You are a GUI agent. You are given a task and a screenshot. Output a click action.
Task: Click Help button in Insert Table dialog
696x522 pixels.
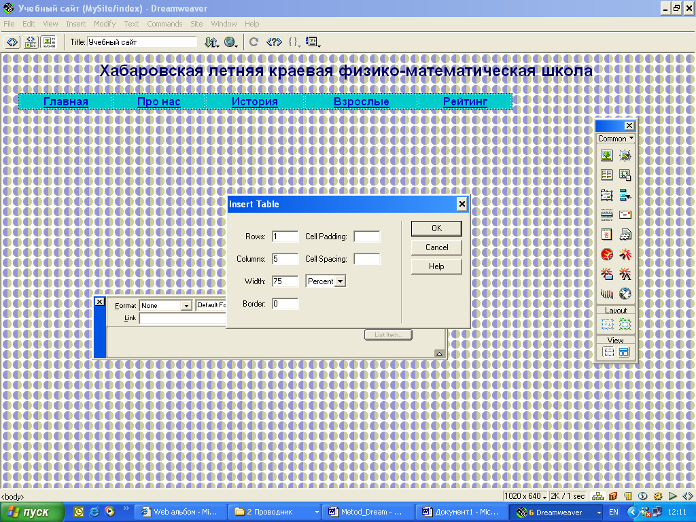pyautogui.click(x=436, y=266)
